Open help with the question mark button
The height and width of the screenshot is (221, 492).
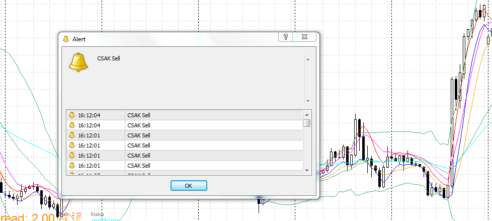[x=286, y=37]
